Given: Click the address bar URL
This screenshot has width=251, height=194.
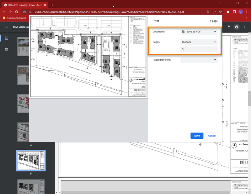Looking at the screenshot, I should tap(109, 12).
